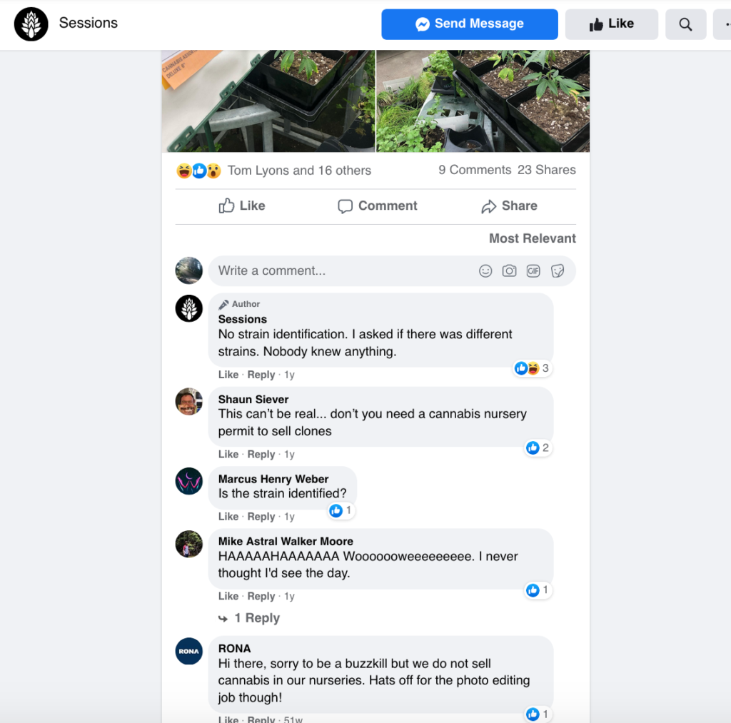Open the sticker picker icon
Viewport: 731px width, 723px height.
(558, 271)
